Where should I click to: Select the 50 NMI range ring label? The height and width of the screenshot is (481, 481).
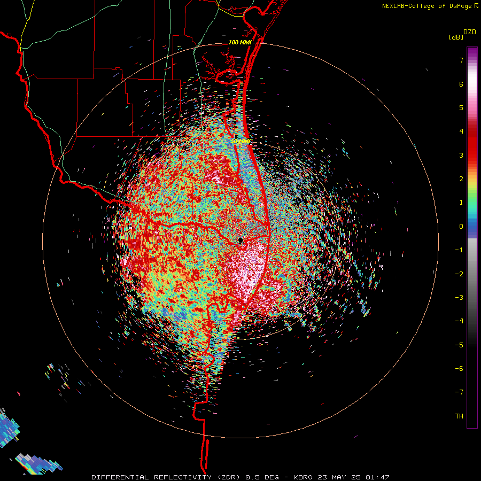pos(241,142)
